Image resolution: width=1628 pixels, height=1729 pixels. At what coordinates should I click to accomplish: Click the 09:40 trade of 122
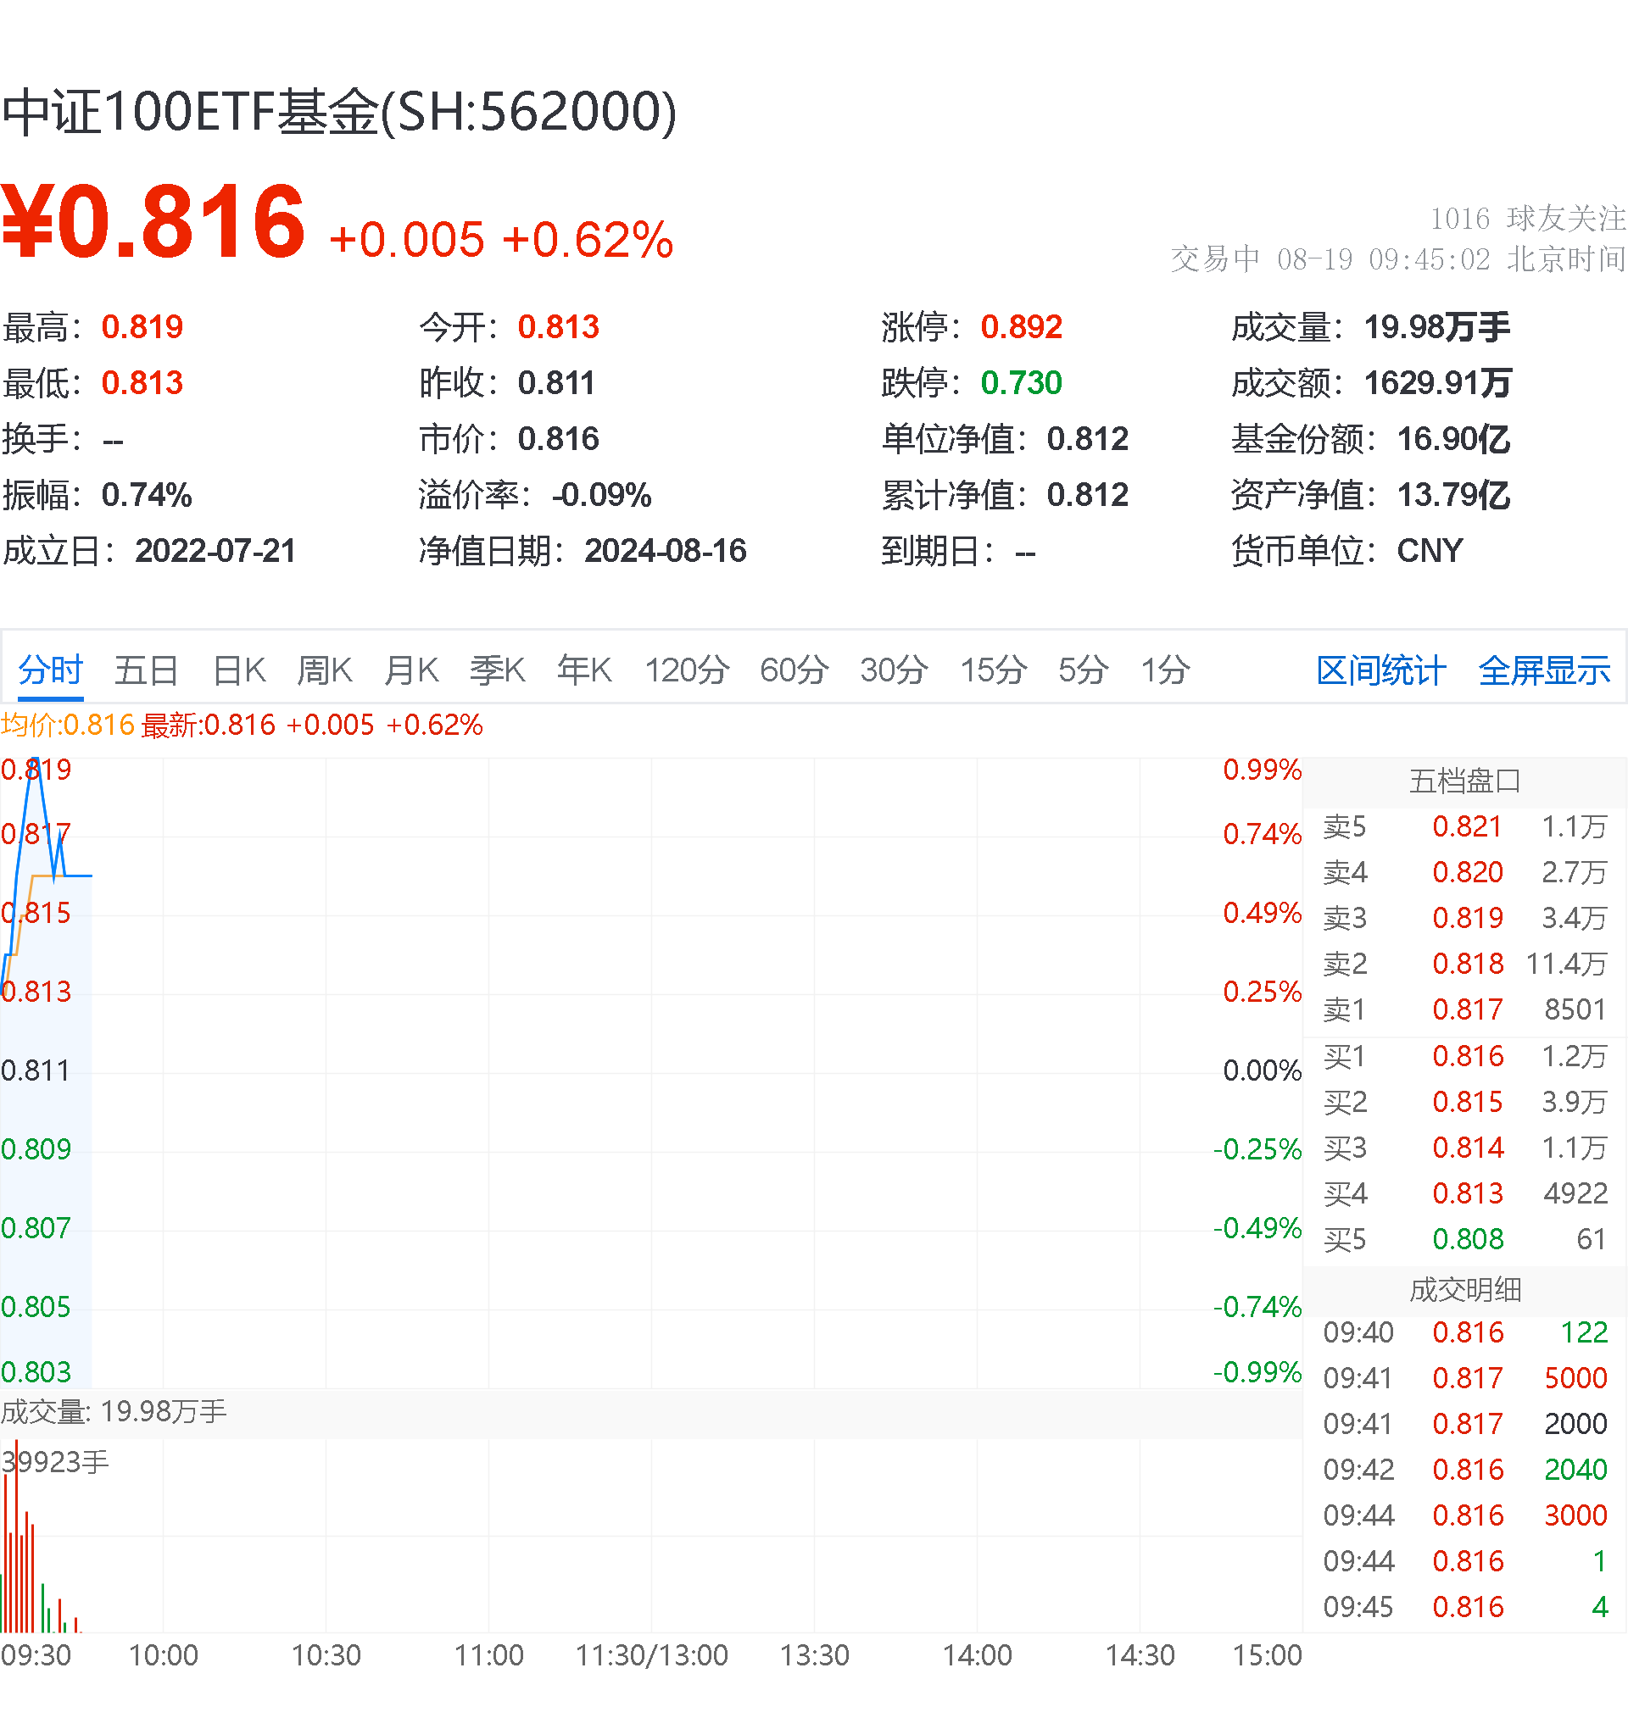click(1465, 1332)
